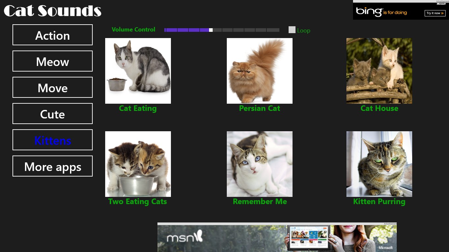Enable the Loop checkbox

point(292,30)
